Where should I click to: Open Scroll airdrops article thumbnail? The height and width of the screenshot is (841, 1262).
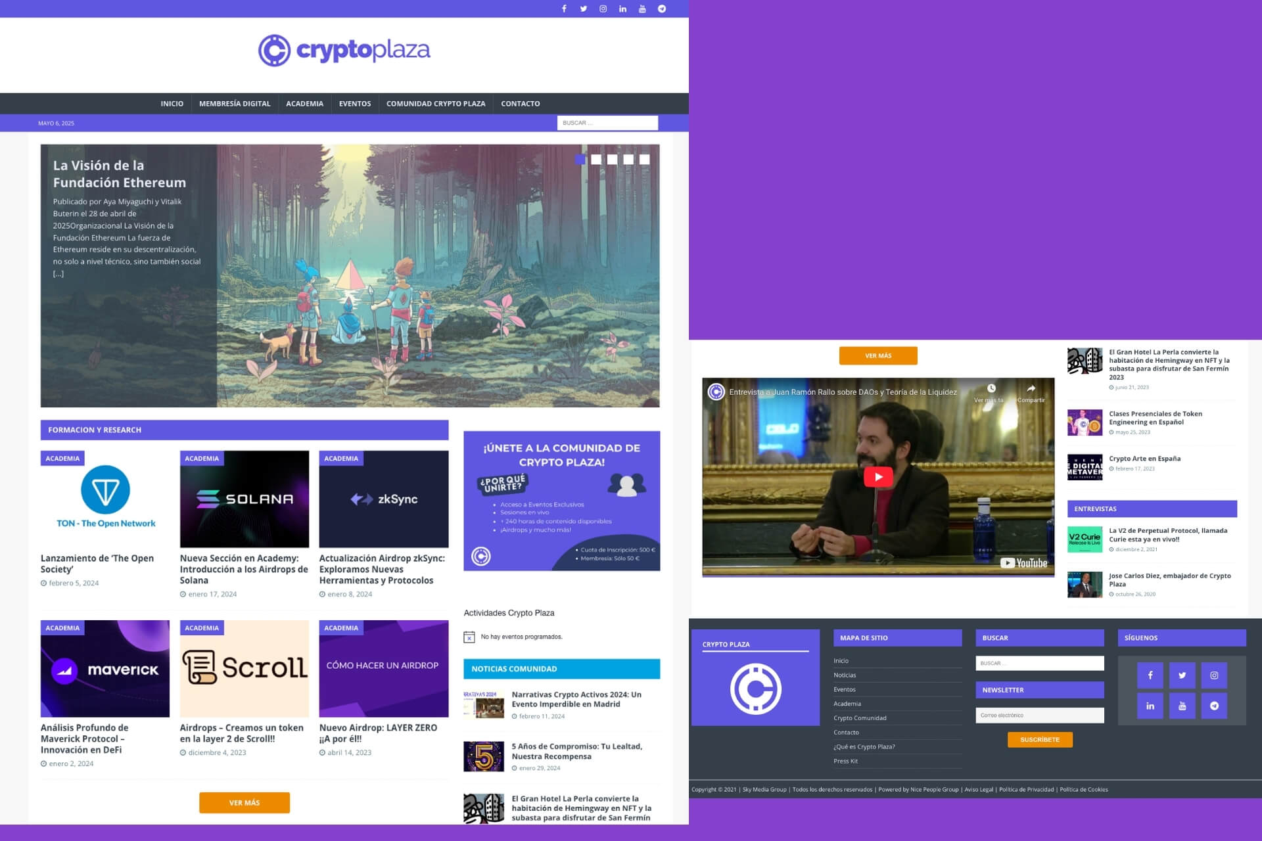click(245, 669)
